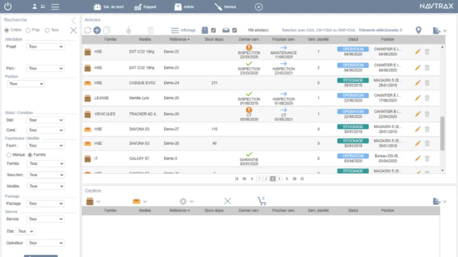458x257 pixels.
Task: Add a new article with plus icon
Action: [97, 31]
